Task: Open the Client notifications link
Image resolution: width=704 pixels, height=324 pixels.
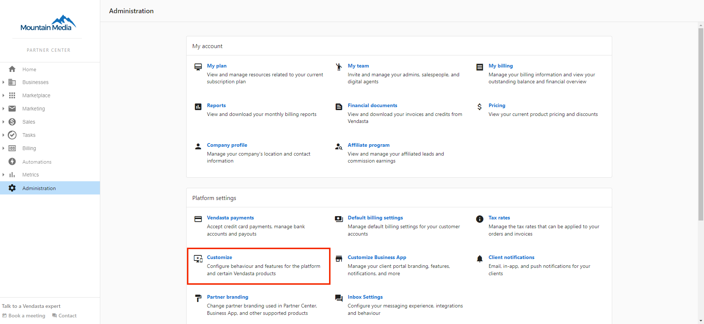Action: [x=511, y=257]
